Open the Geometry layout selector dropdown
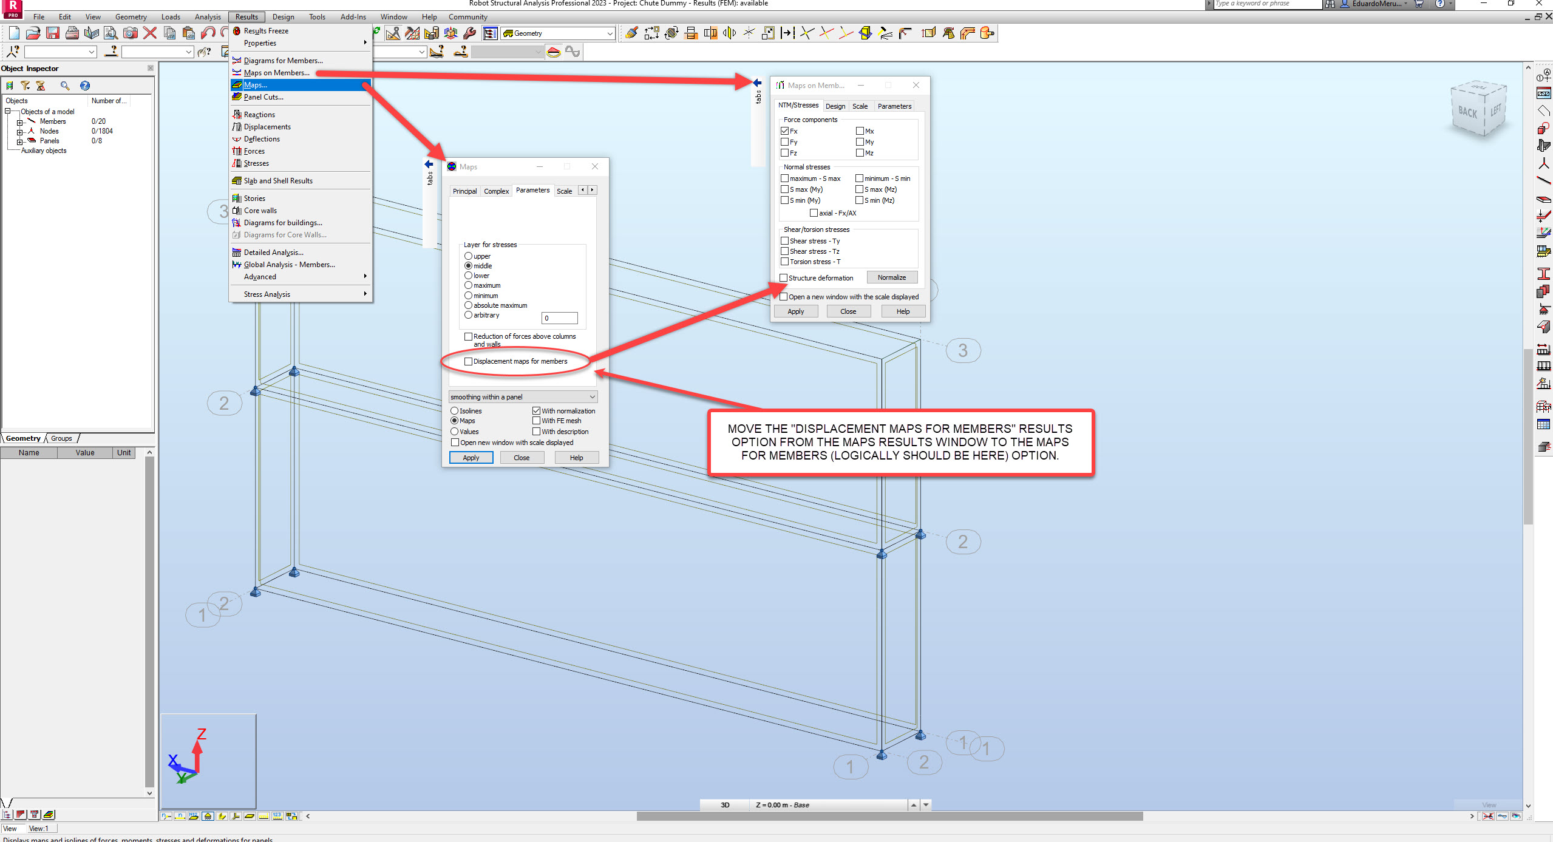Screen dimensions: 1553x842 (610, 33)
